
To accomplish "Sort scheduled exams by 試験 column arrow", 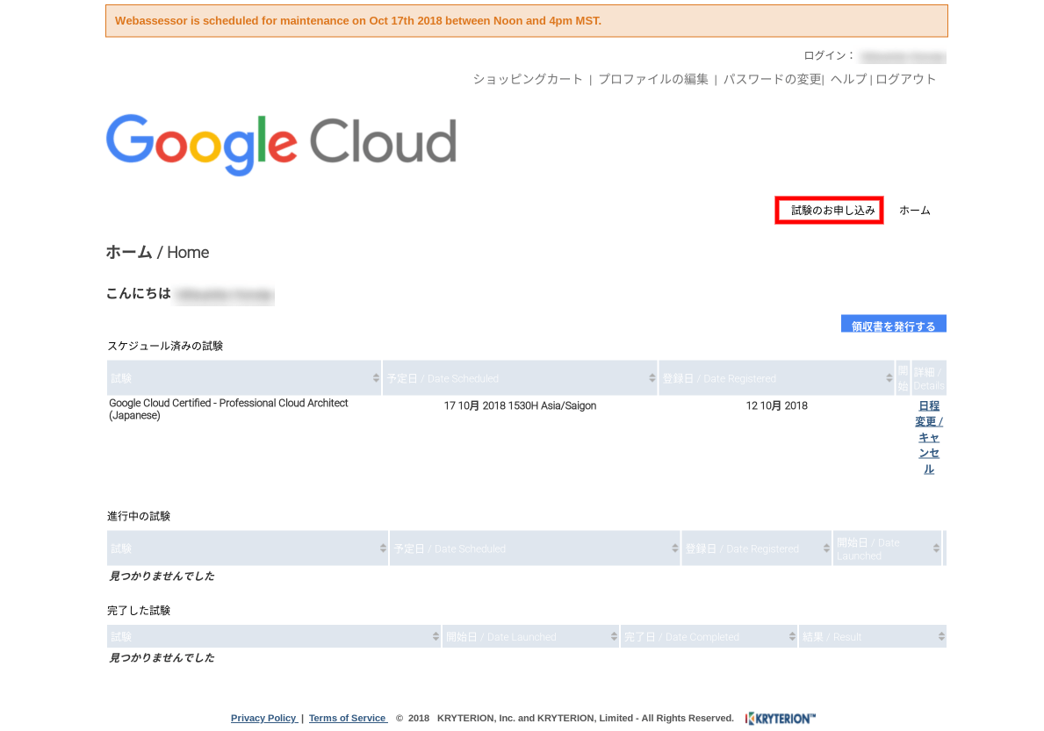I will click(376, 378).
